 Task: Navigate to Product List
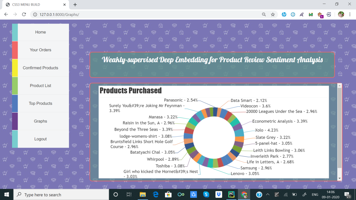(40, 86)
